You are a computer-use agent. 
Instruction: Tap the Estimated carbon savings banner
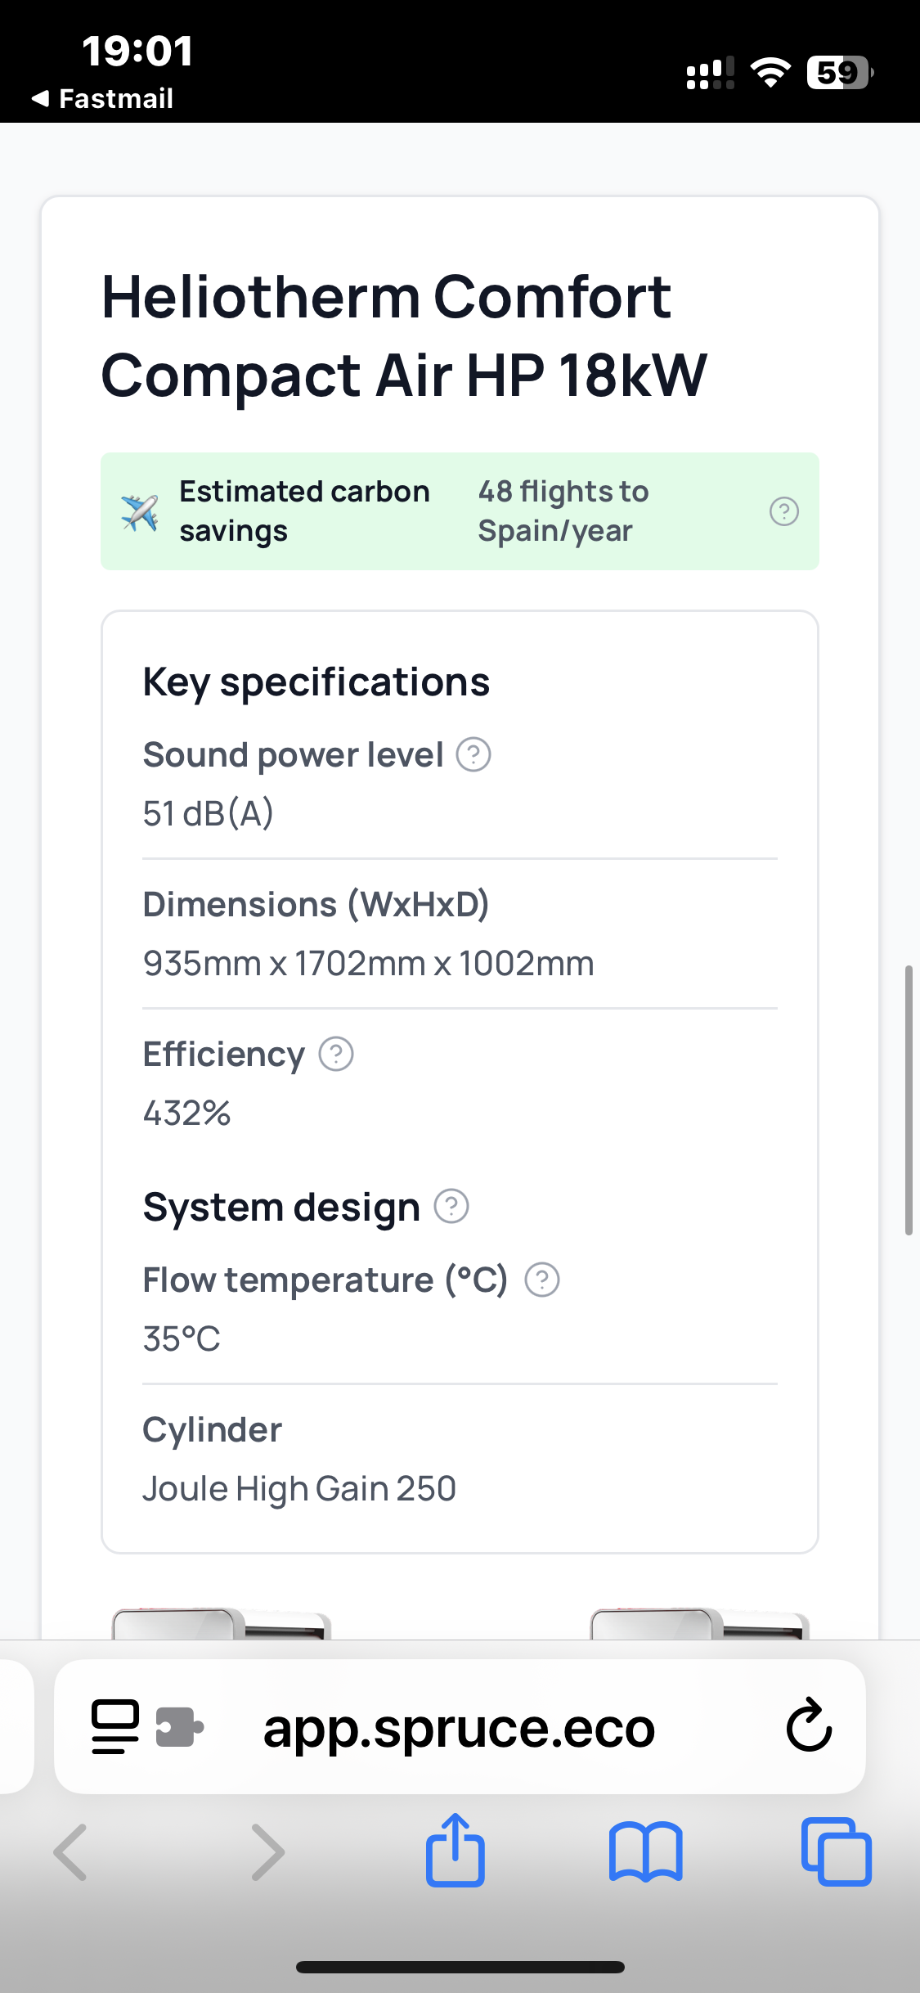(460, 511)
